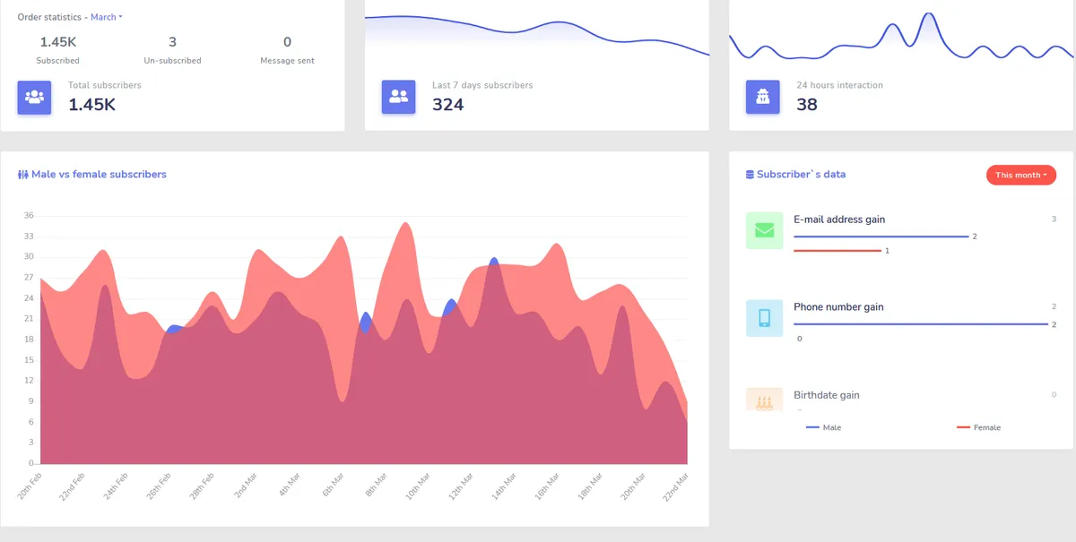The height and width of the screenshot is (542, 1076).
Task: Open the This month dropdown
Action: [1021, 175]
